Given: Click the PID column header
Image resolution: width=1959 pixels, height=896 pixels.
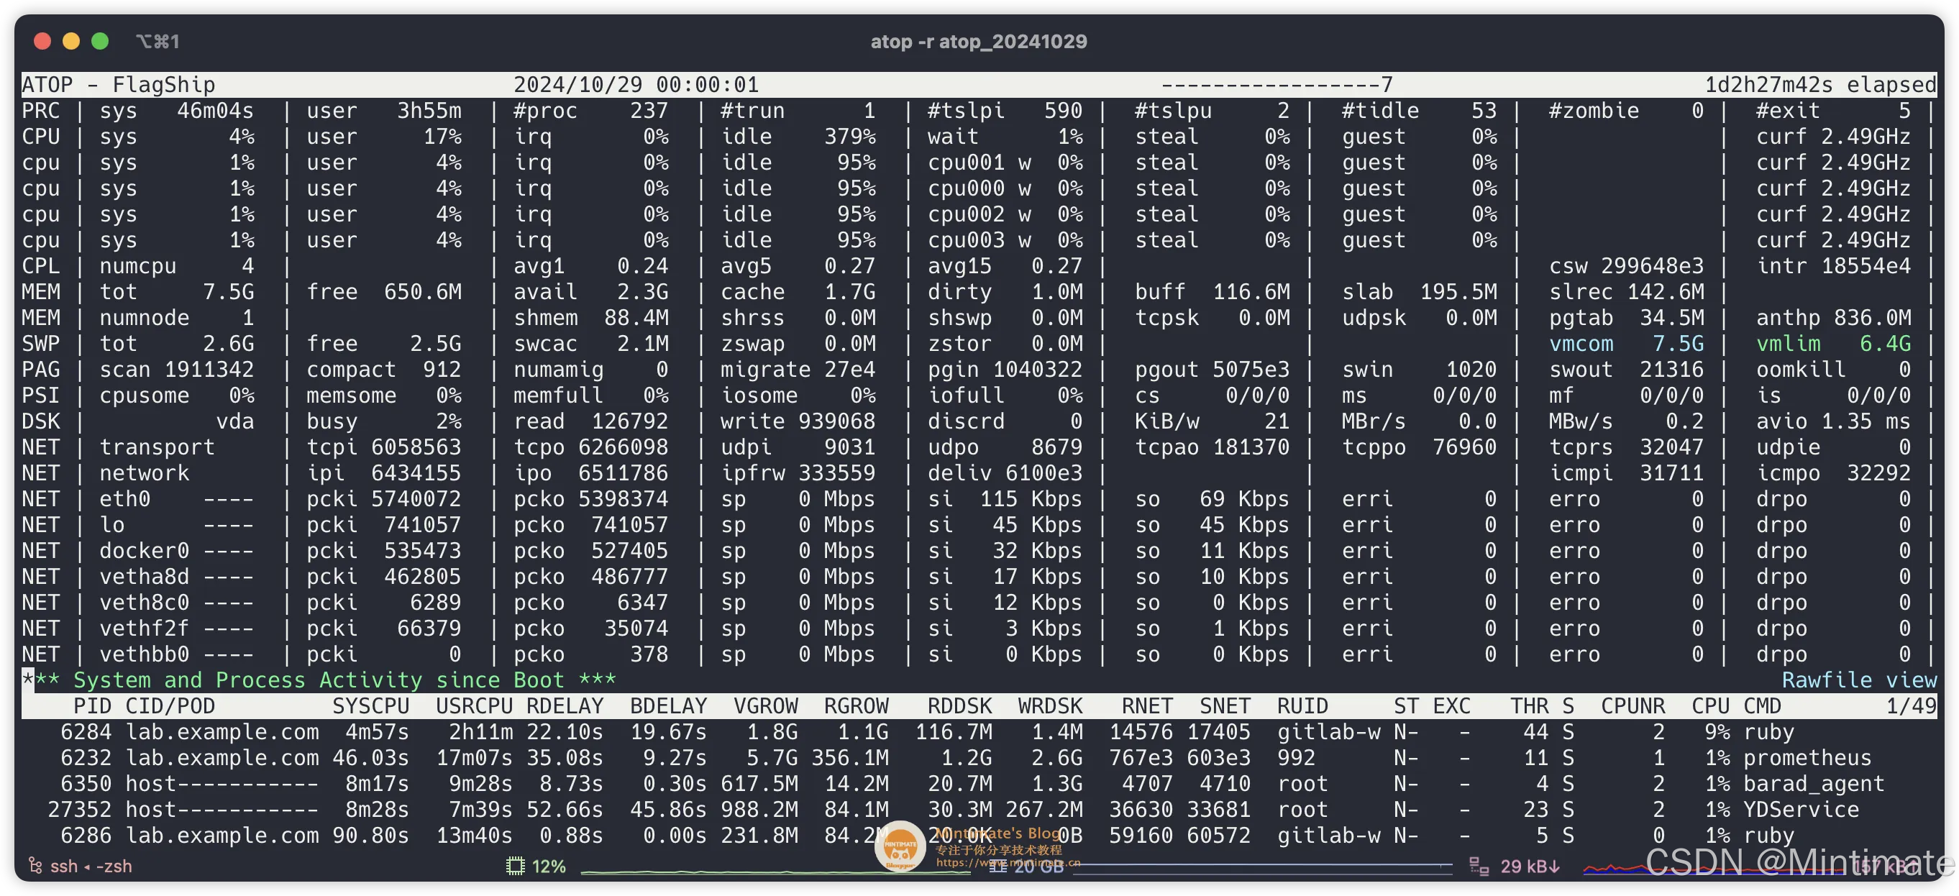Looking at the screenshot, I should point(92,706).
